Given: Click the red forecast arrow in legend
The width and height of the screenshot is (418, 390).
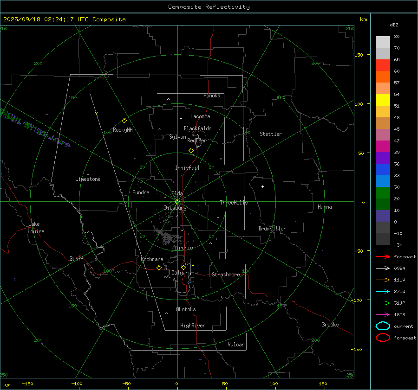Looking at the screenshot, I should pos(383,256).
